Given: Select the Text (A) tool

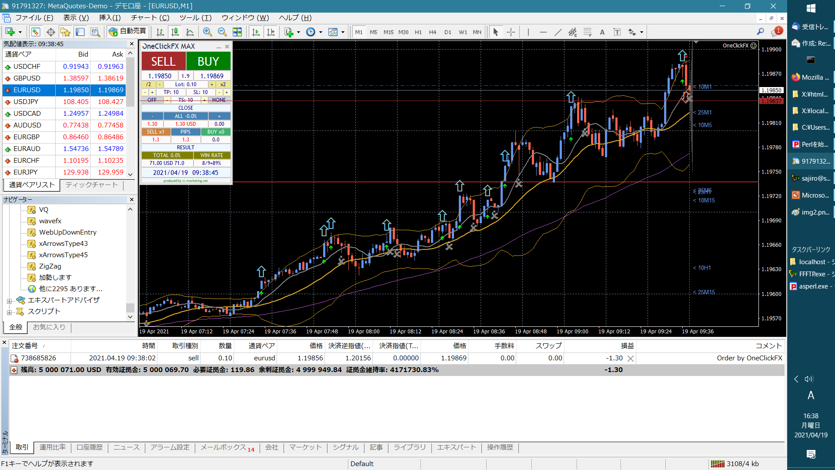Looking at the screenshot, I should click(602, 32).
